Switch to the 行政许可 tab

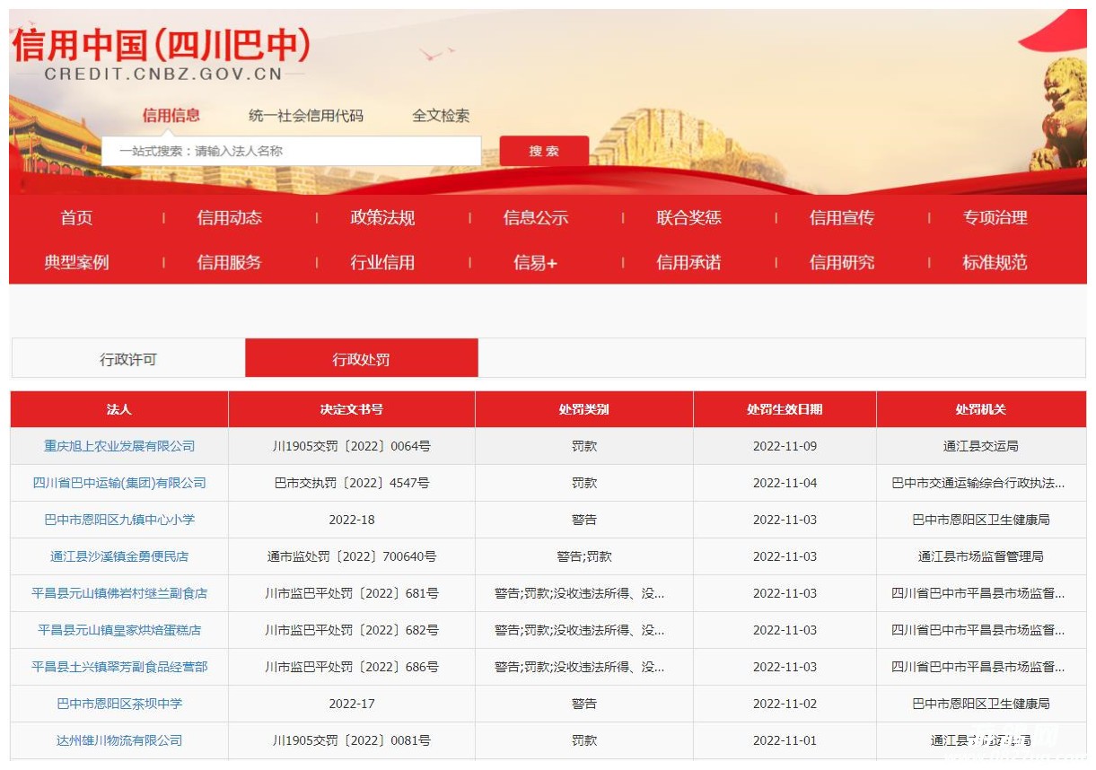(128, 359)
